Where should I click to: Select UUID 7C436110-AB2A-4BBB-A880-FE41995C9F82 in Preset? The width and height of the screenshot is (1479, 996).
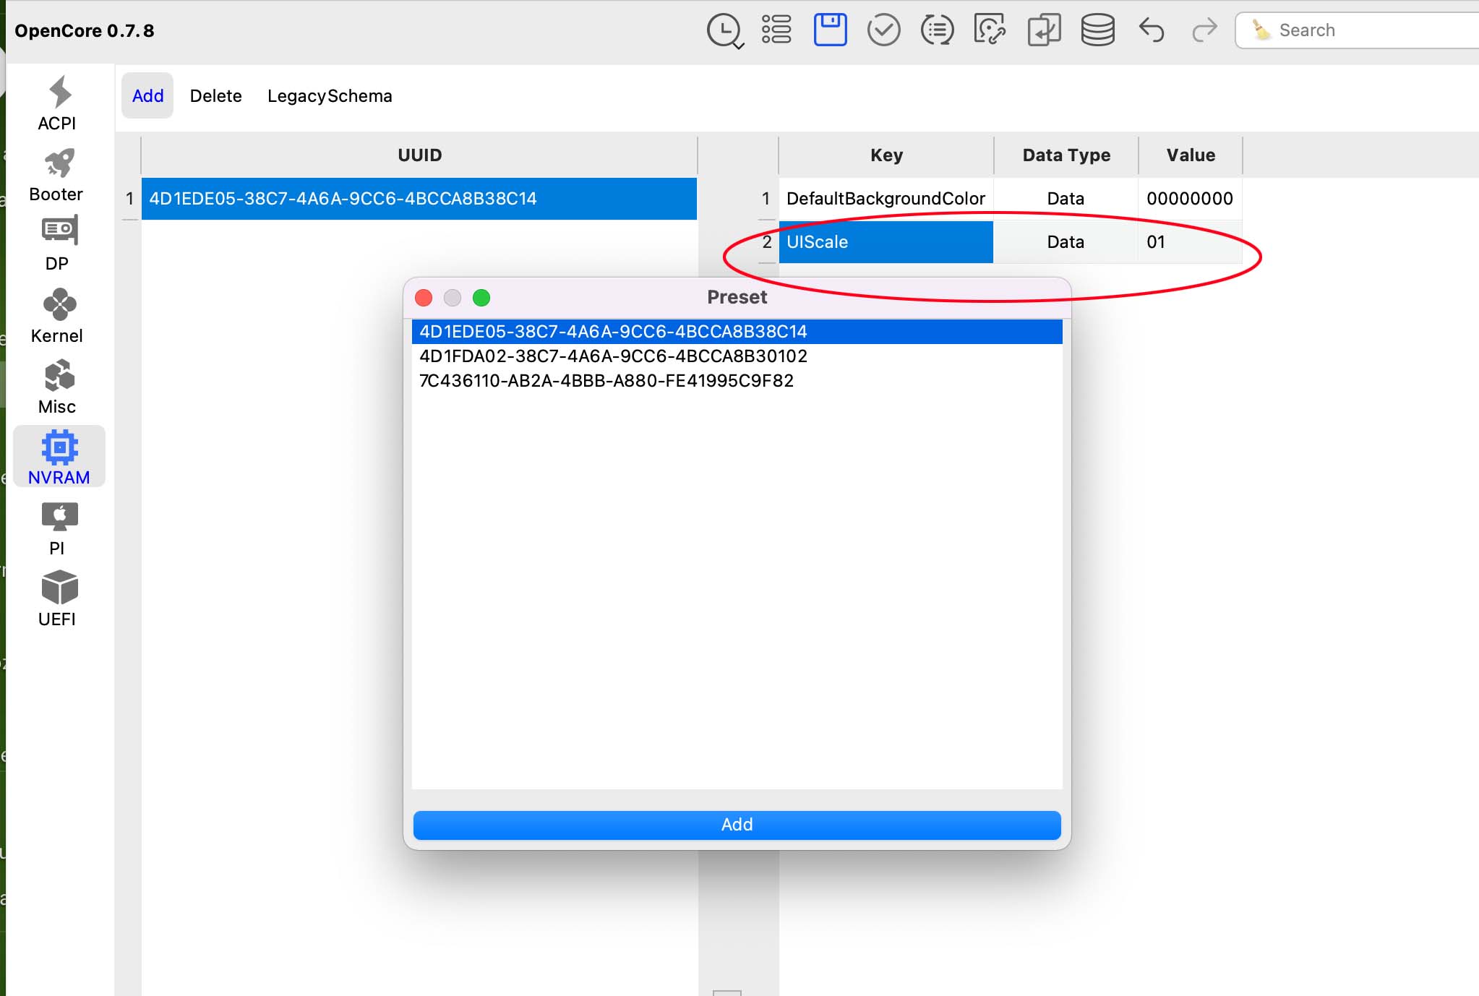[606, 380]
